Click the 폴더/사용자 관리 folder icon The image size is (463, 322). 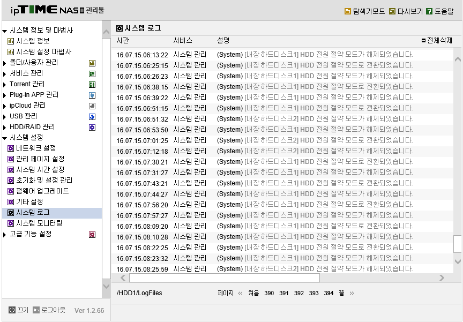click(x=92, y=63)
